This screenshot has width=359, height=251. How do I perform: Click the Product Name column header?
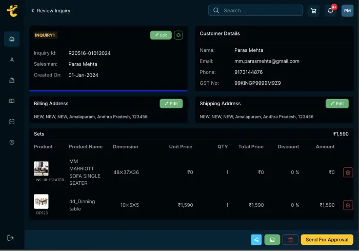86,147
